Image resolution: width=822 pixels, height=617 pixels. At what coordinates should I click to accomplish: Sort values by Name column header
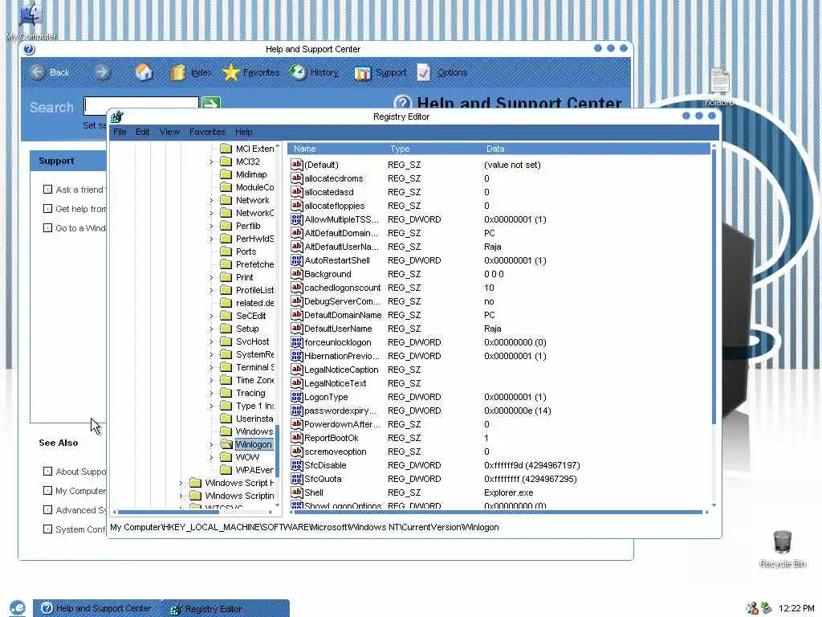pyautogui.click(x=336, y=149)
